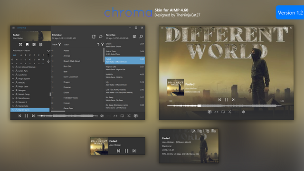
Task: Toggle A-B repeat in the main window
Action: coord(115,116)
